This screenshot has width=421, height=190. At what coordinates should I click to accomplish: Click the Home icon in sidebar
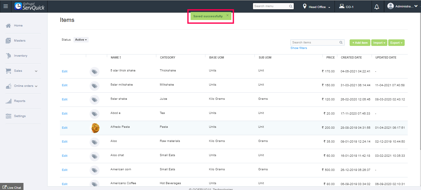pos(8,26)
